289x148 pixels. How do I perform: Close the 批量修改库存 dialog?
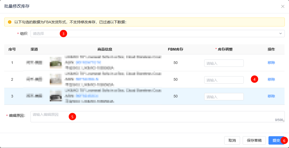pos(283,6)
